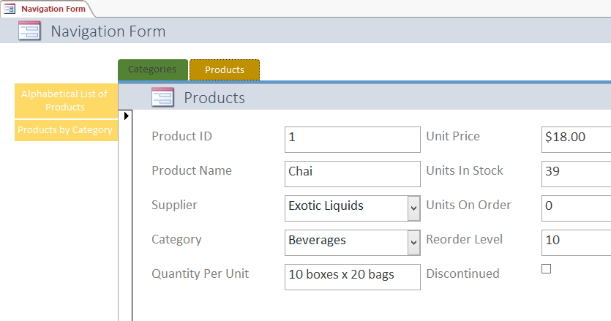
Task: Select the Products navigation tab
Action: pos(224,70)
